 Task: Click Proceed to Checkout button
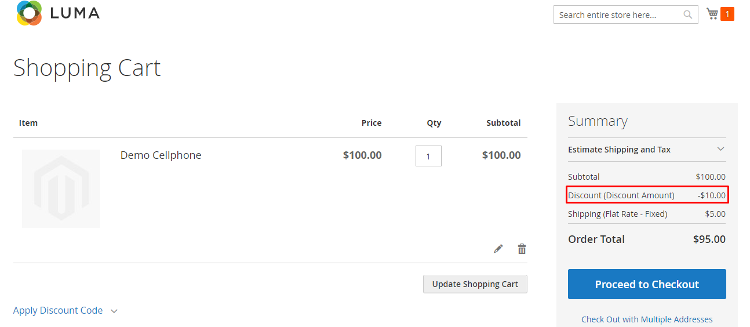pyautogui.click(x=647, y=284)
